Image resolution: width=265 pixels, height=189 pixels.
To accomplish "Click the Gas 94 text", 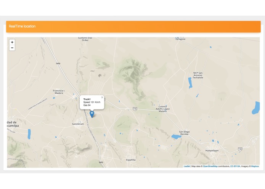I will coord(87,105).
